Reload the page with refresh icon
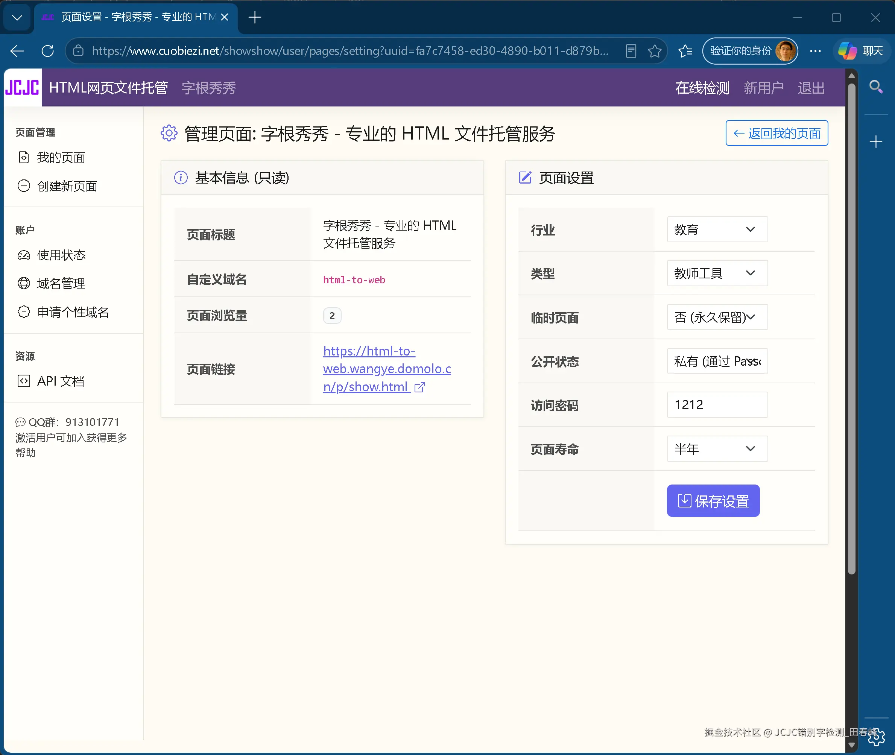895x755 pixels. 47,51
